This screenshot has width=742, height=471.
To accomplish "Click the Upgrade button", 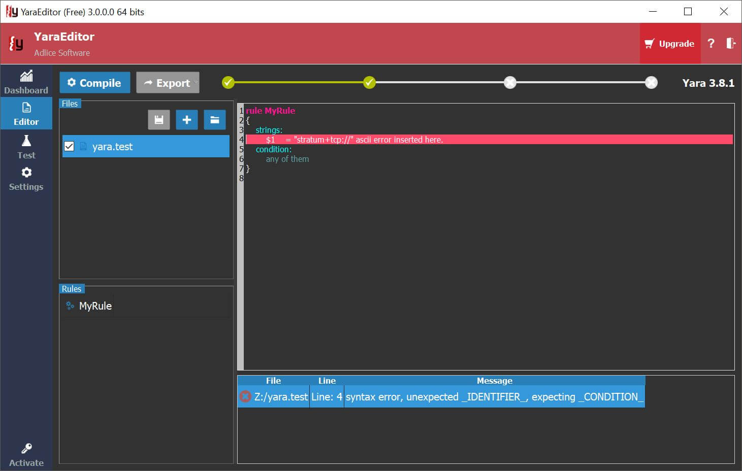I will (669, 44).
